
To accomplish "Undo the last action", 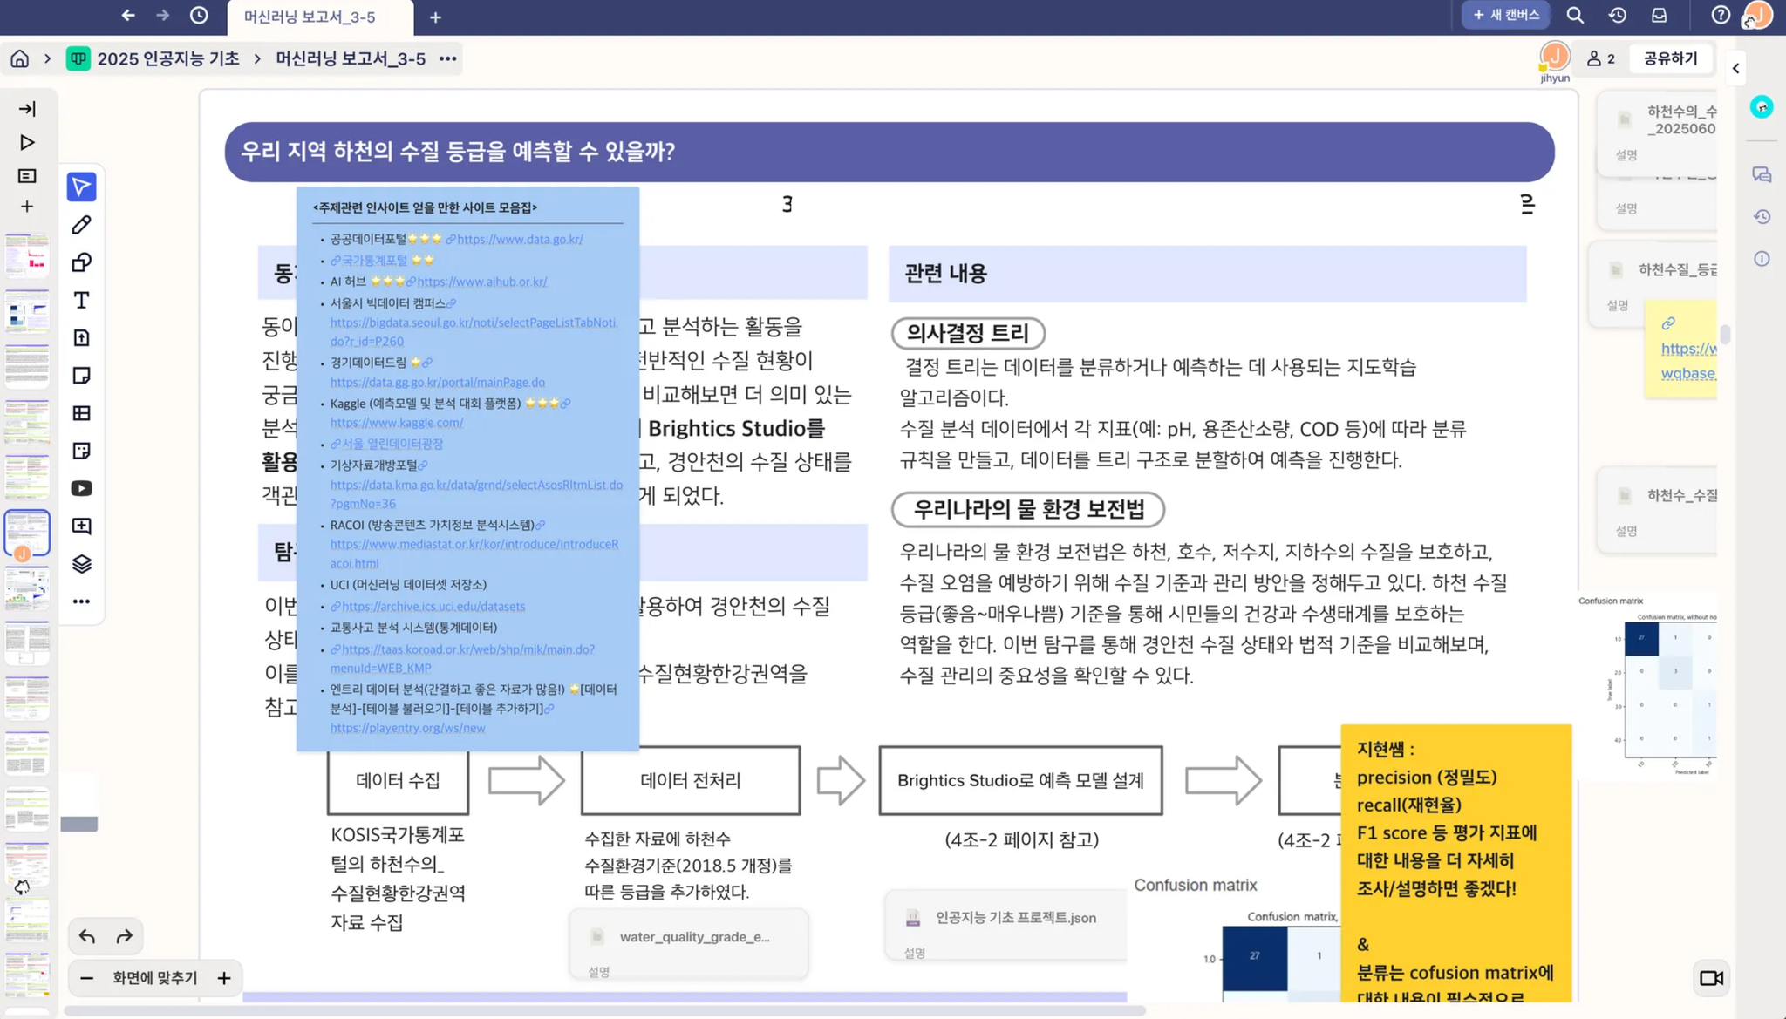I will [86, 936].
